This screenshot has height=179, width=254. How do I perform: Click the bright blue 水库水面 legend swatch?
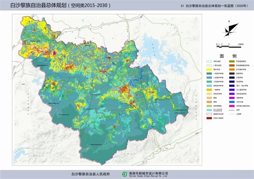[232, 102]
